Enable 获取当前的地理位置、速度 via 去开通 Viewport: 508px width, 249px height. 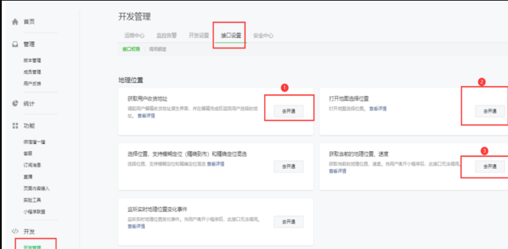[x=490, y=167]
